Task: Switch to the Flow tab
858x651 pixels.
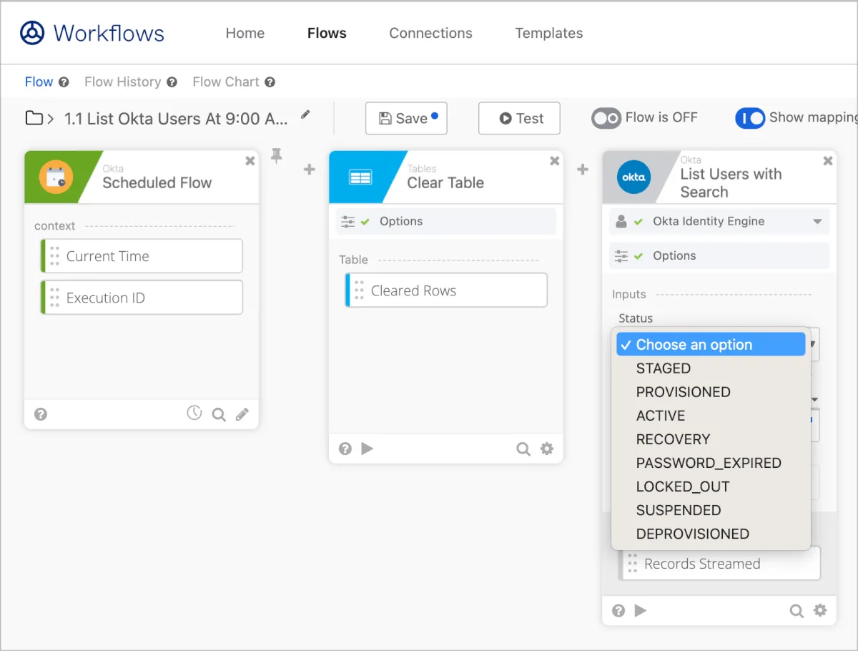Action: 39,82
